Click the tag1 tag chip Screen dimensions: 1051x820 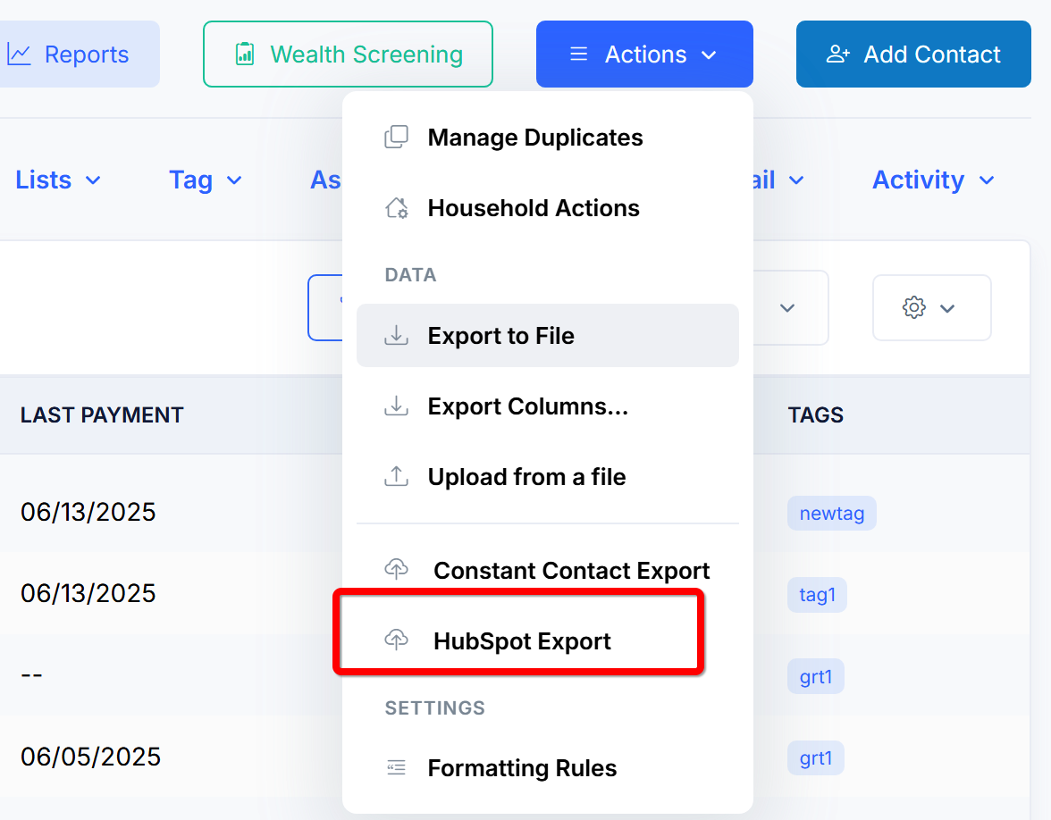[817, 595]
